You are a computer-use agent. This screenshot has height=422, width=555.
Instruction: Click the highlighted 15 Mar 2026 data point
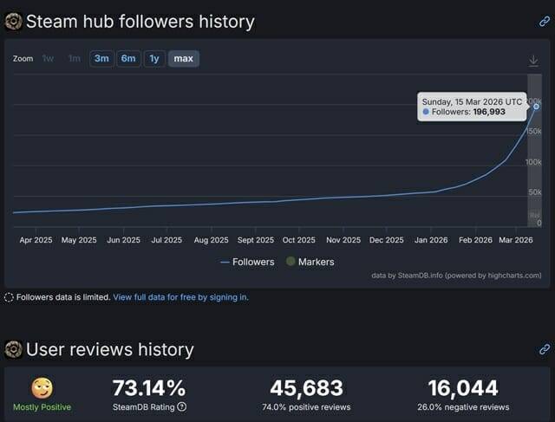pyautogui.click(x=536, y=107)
